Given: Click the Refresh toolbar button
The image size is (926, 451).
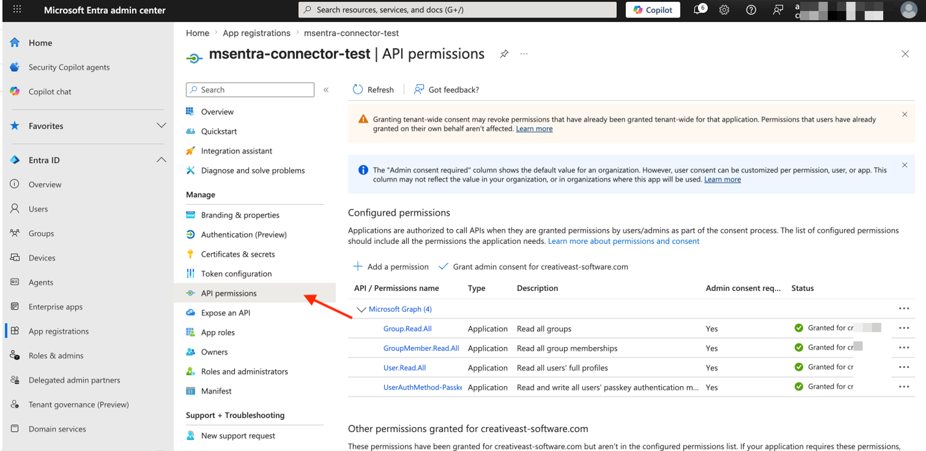Looking at the screenshot, I should (373, 90).
